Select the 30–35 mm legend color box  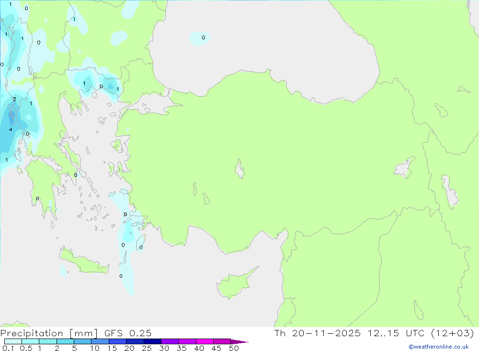(170, 341)
